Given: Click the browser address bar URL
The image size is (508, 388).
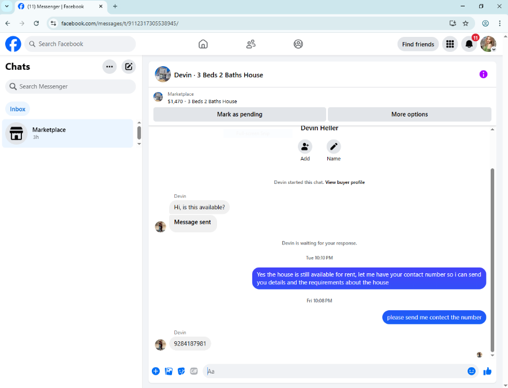Looking at the screenshot, I should click(x=120, y=23).
